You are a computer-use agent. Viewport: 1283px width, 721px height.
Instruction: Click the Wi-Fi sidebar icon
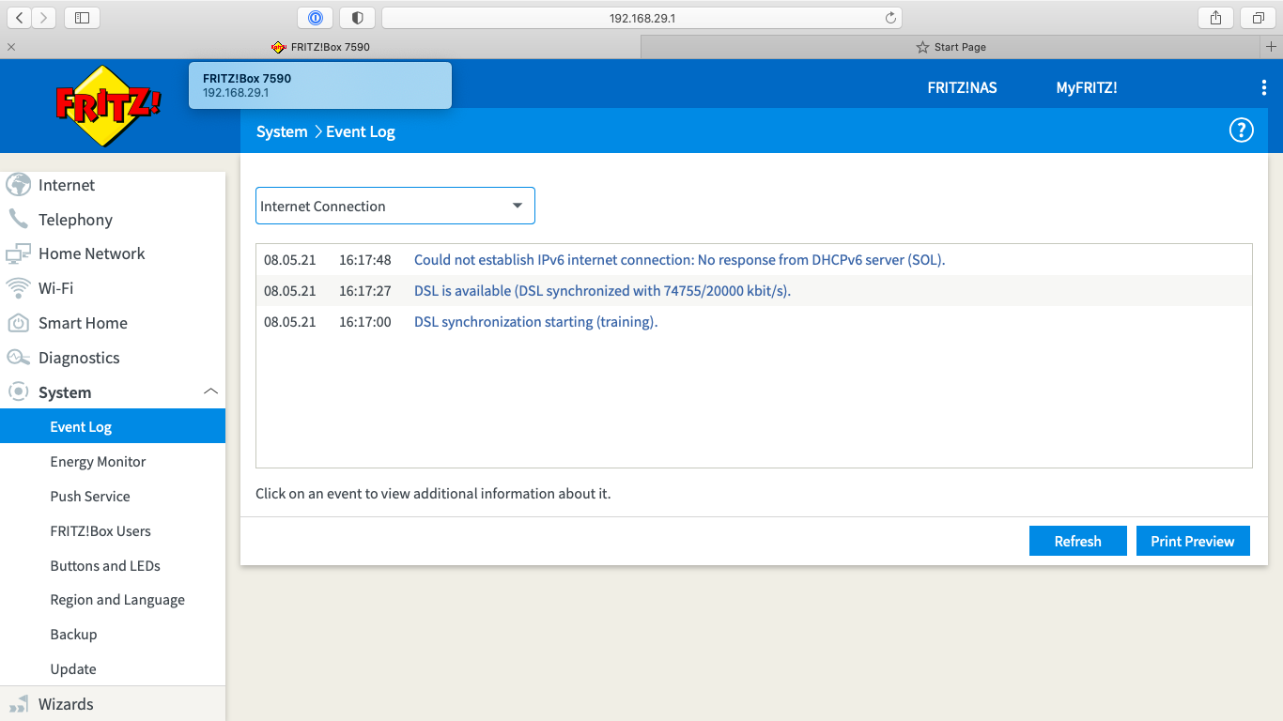click(x=19, y=288)
